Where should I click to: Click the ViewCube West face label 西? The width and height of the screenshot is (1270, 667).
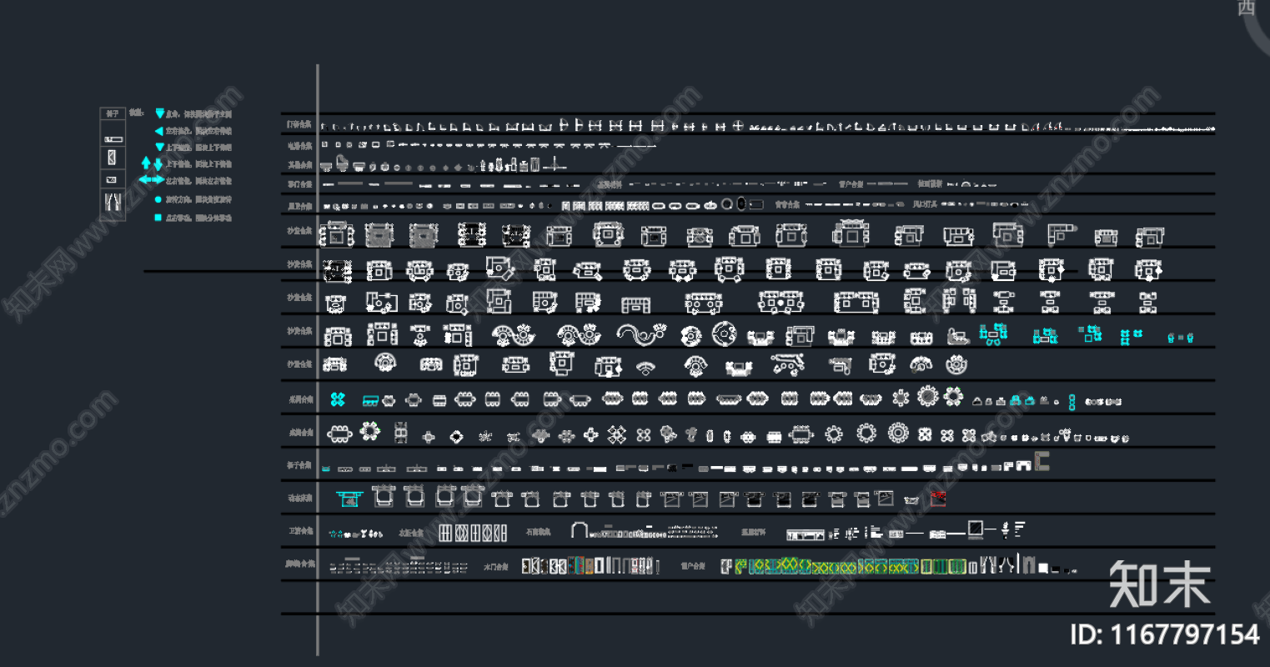click(x=1246, y=8)
